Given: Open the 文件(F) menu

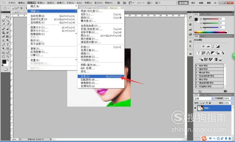Looking at the screenshot, I should [12, 3].
